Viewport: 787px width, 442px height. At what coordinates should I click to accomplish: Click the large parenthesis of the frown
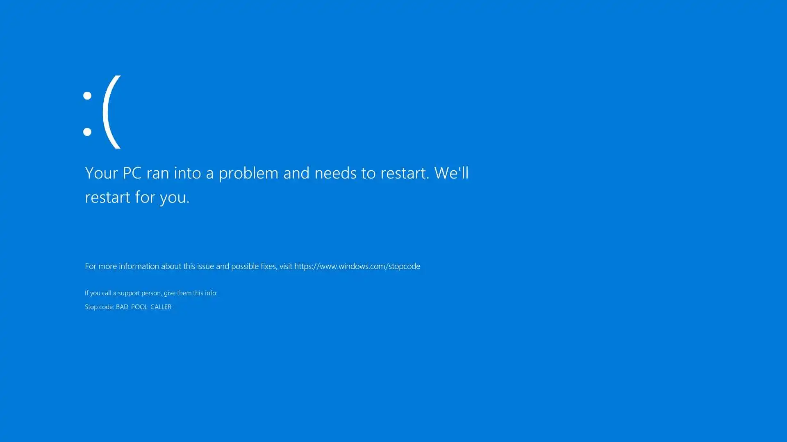click(111, 112)
